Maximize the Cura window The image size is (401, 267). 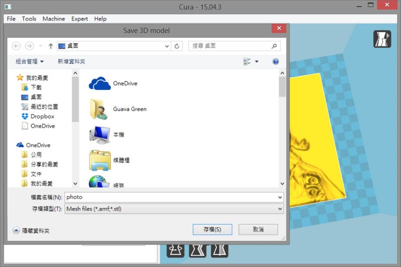coord(371,5)
